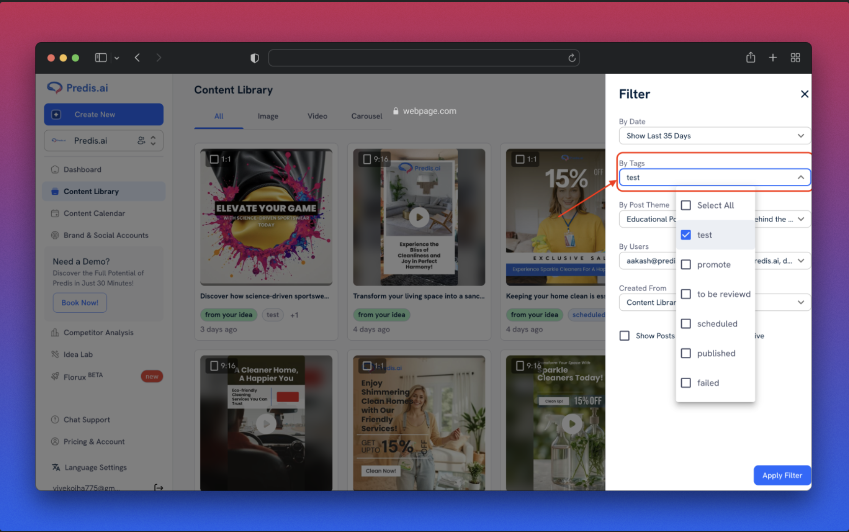Click the team members icon in workspace selector
Image resolution: width=849 pixels, height=532 pixels.
(x=141, y=141)
